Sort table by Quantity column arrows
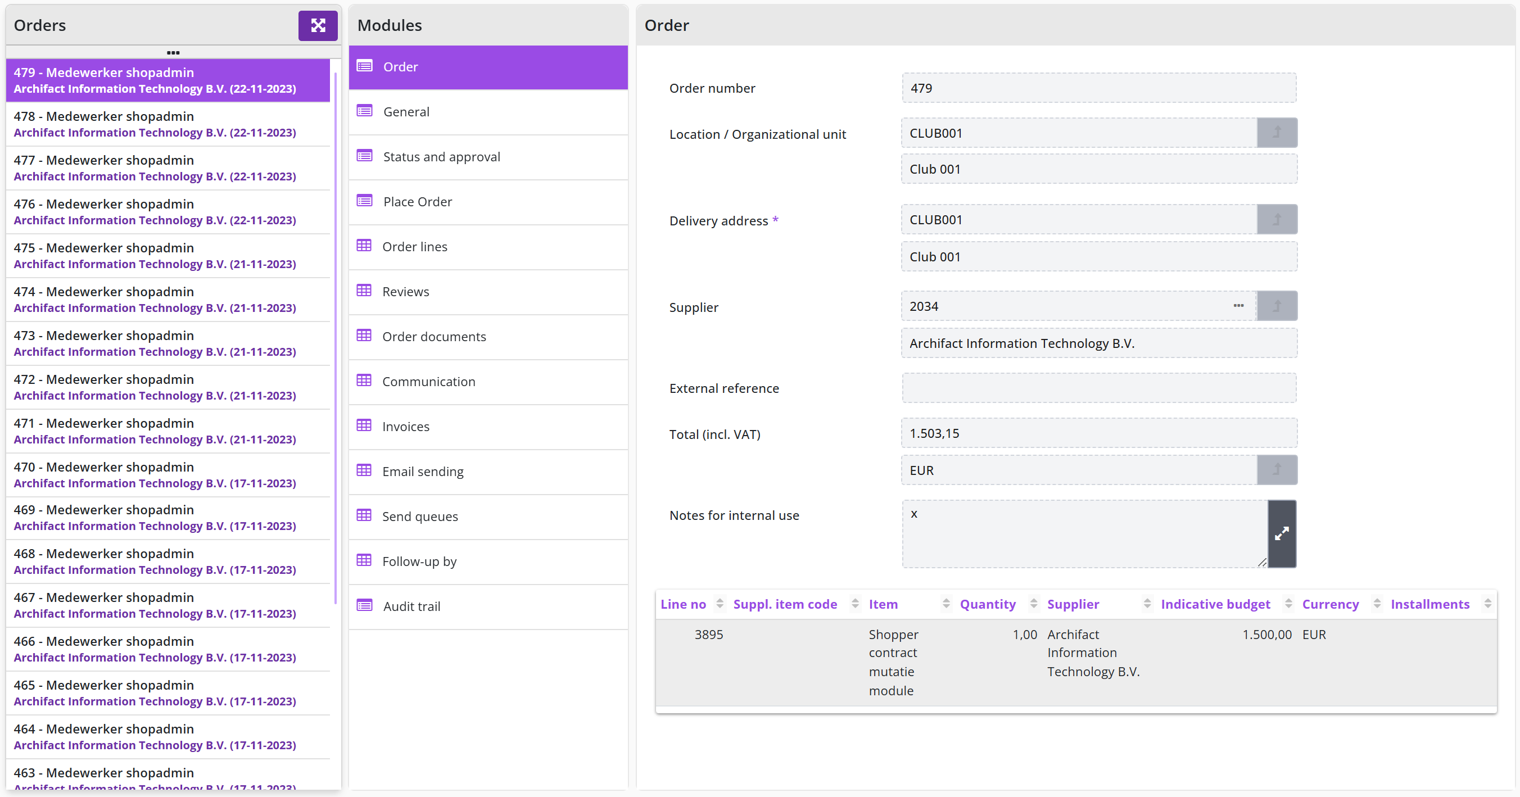1520x797 pixels. click(x=1033, y=604)
